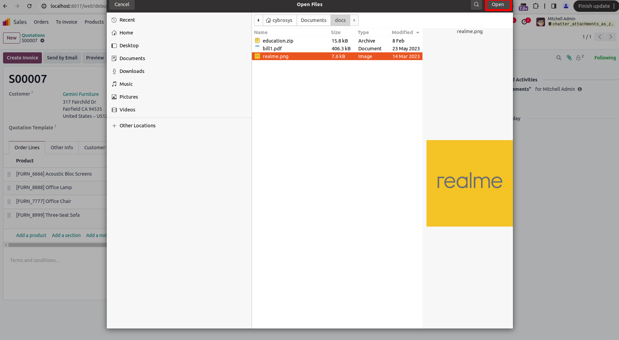Click the Open button in file dialog
The height and width of the screenshot is (340, 619).
[x=498, y=5]
